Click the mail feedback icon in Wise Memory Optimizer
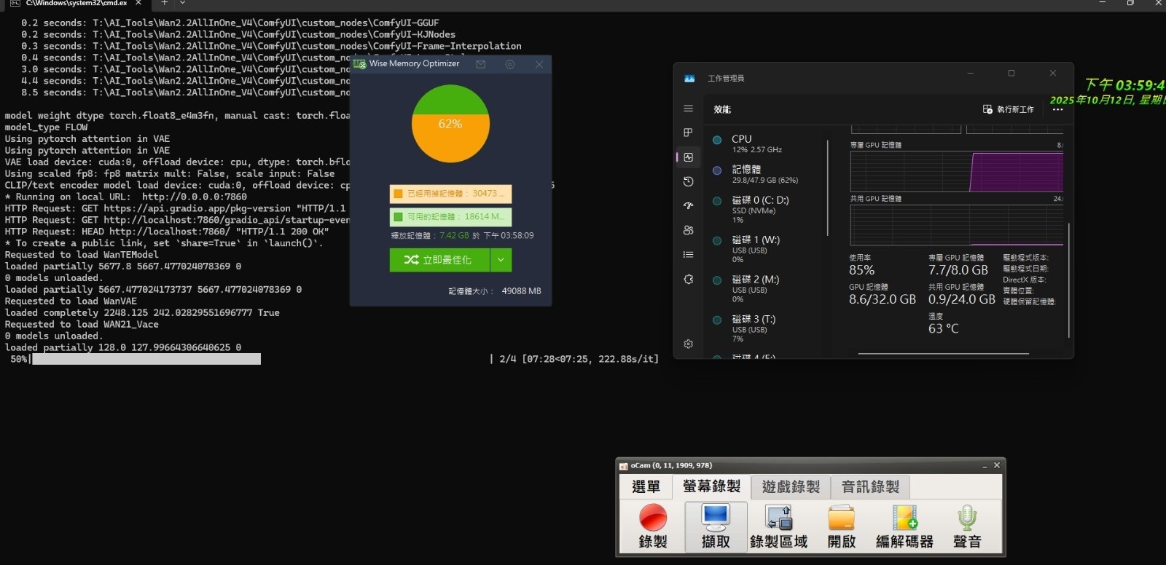 [x=481, y=64]
